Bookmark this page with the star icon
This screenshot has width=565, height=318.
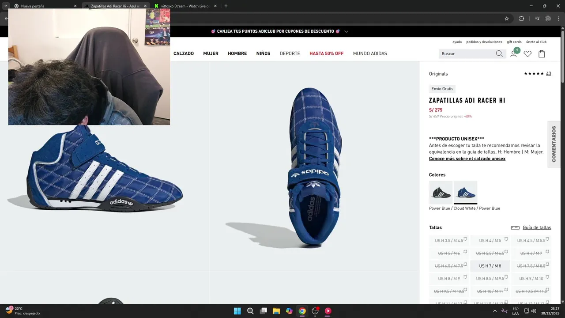tap(507, 19)
